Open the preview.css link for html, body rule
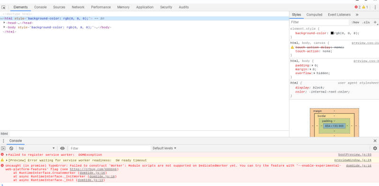Image resolution: width=379 pixels, height=186 pixels. [366, 61]
